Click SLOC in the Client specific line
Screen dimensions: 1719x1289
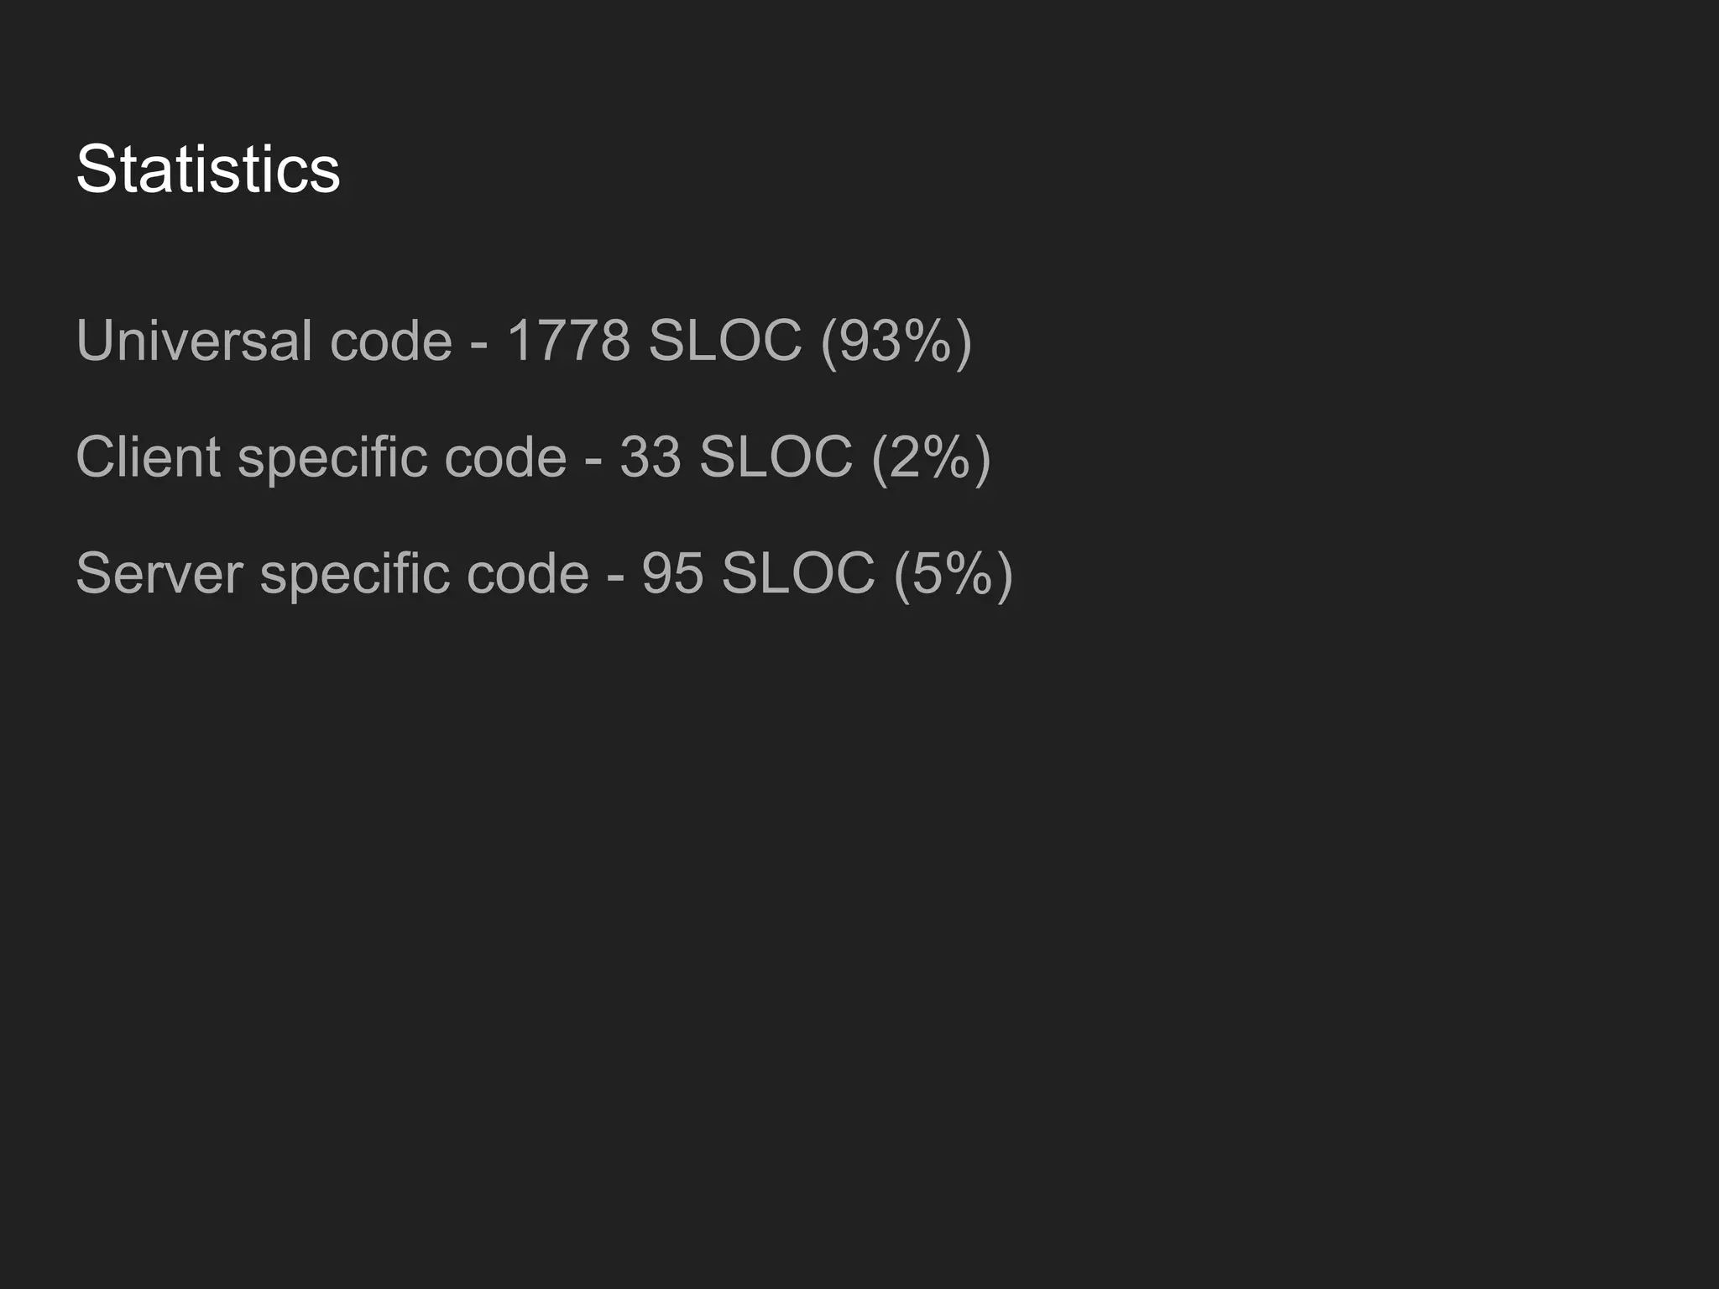[x=776, y=457]
